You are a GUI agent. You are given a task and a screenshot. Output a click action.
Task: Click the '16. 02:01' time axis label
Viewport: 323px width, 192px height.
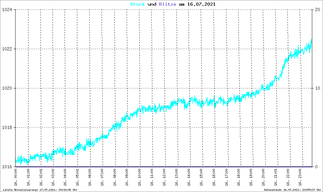(41, 177)
